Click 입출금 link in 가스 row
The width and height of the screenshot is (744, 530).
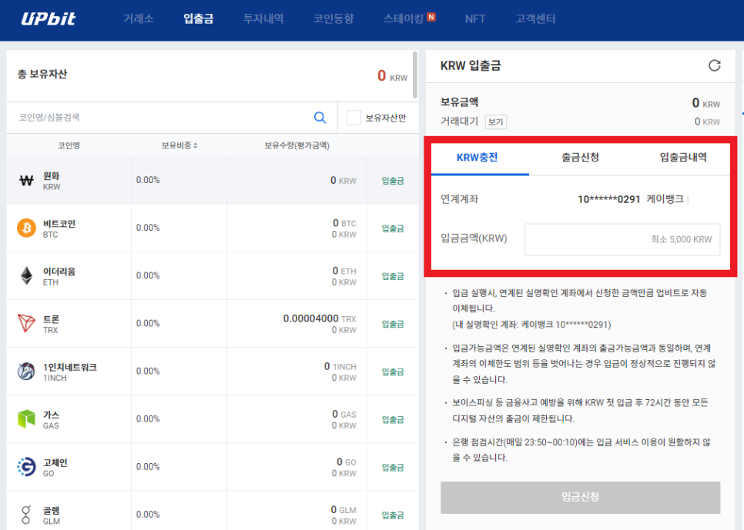click(392, 419)
